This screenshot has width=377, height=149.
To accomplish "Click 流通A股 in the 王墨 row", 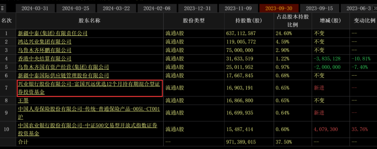I will [x=175, y=100].
